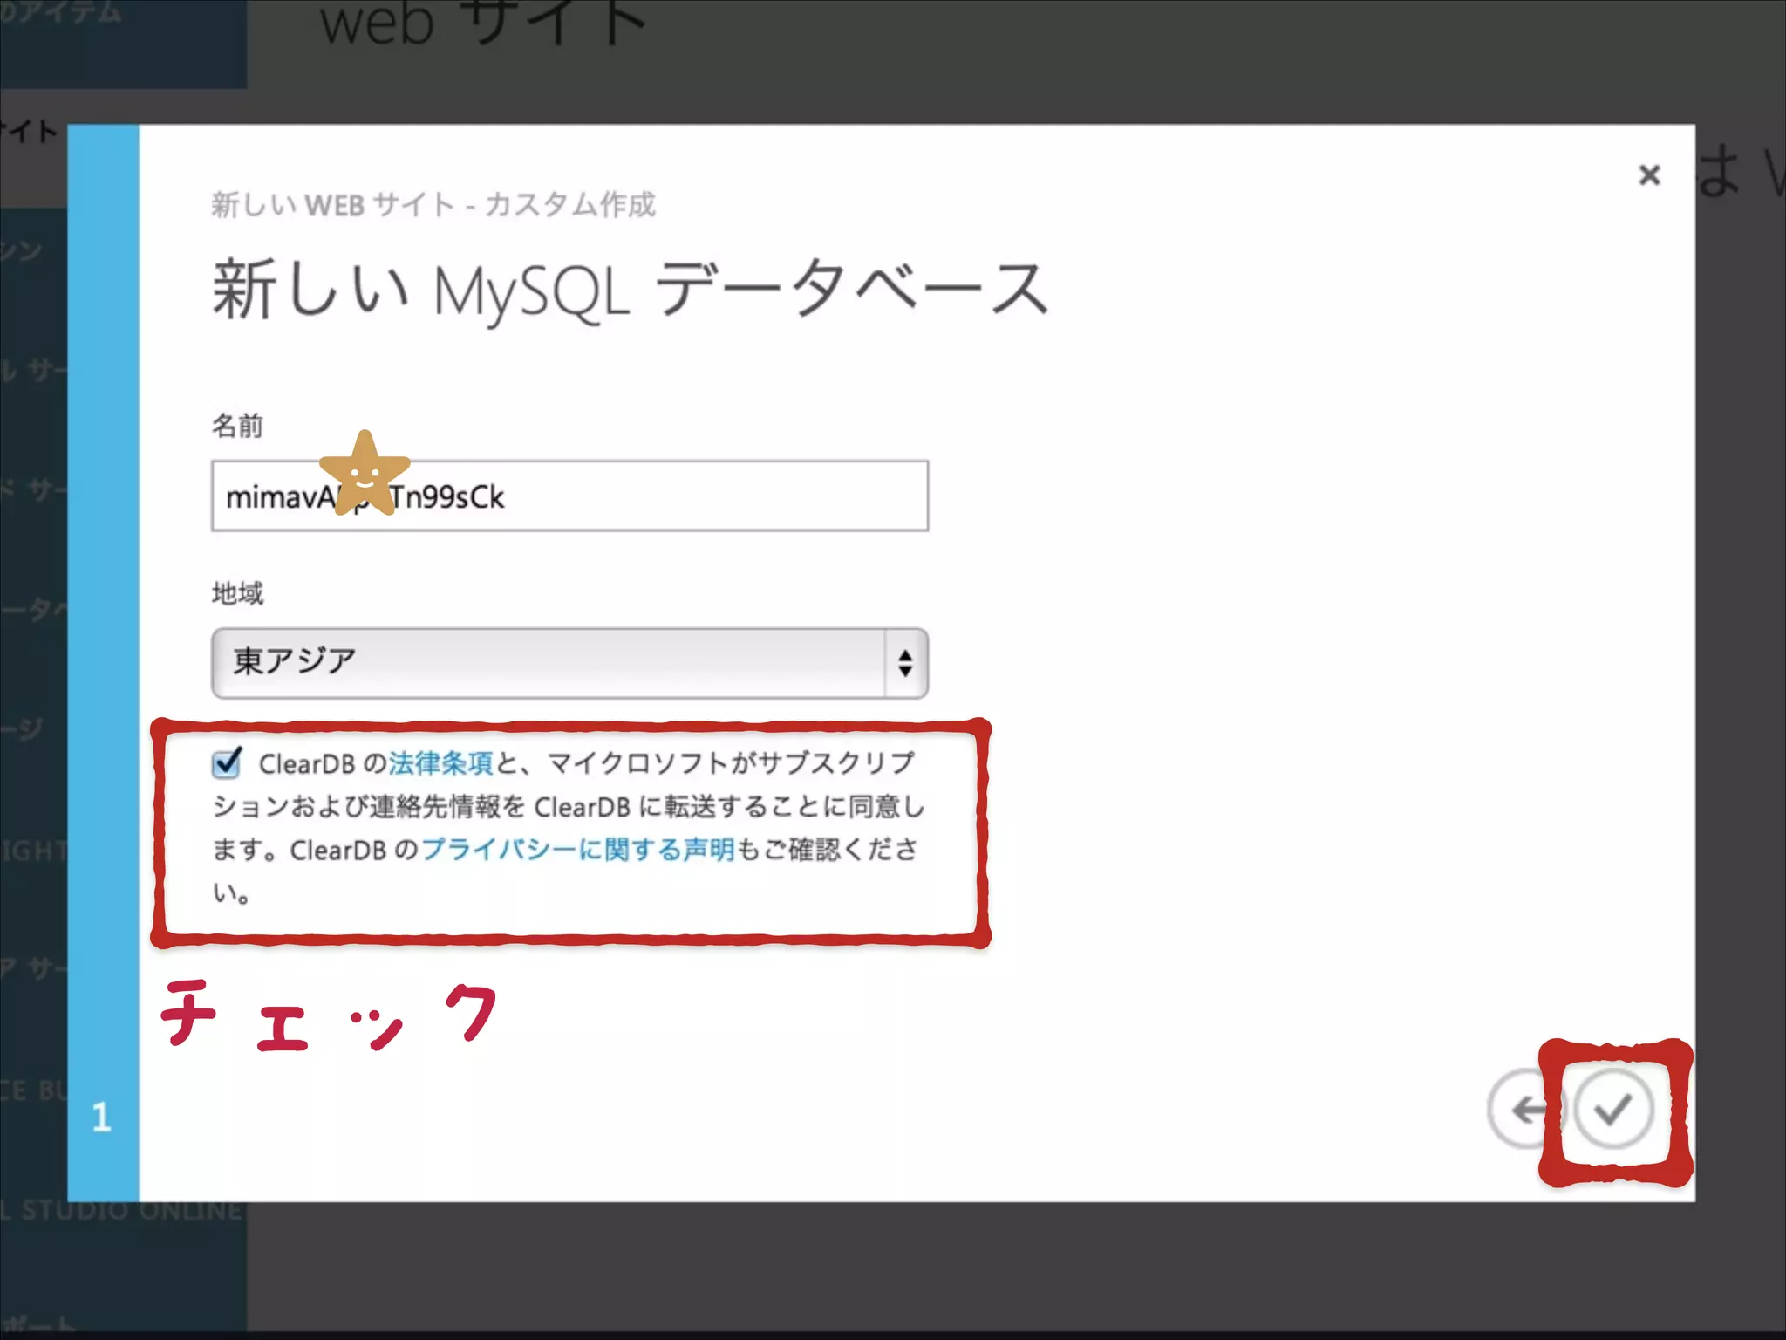
Task: Open the 法律条項 legal terms link
Action: point(441,764)
